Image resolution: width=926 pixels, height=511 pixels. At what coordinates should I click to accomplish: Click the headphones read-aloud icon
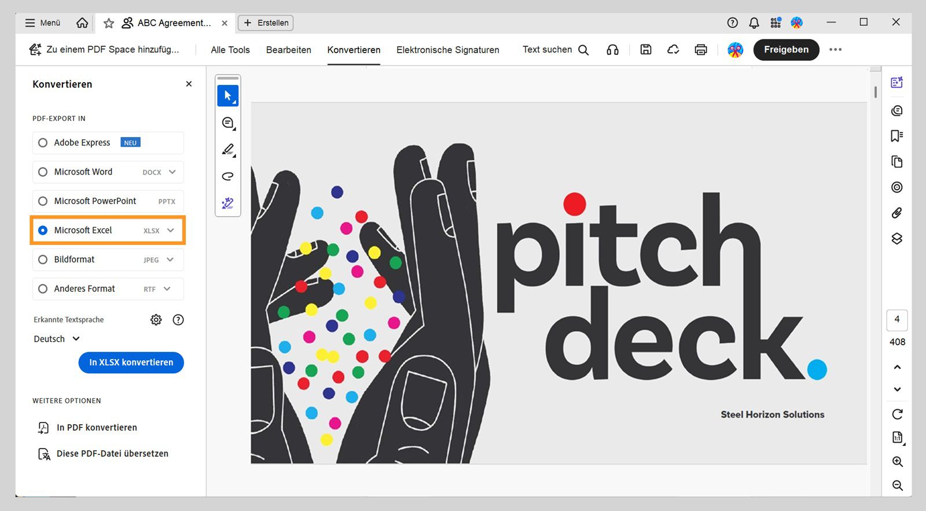point(612,50)
